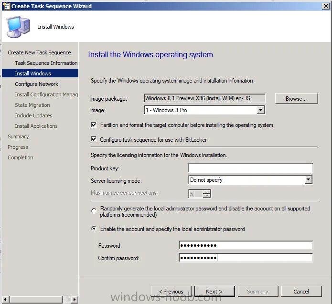Open the Server licensing mode dropdown
The height and width of the screenshot is (304, 332).
tap(308, 180)
